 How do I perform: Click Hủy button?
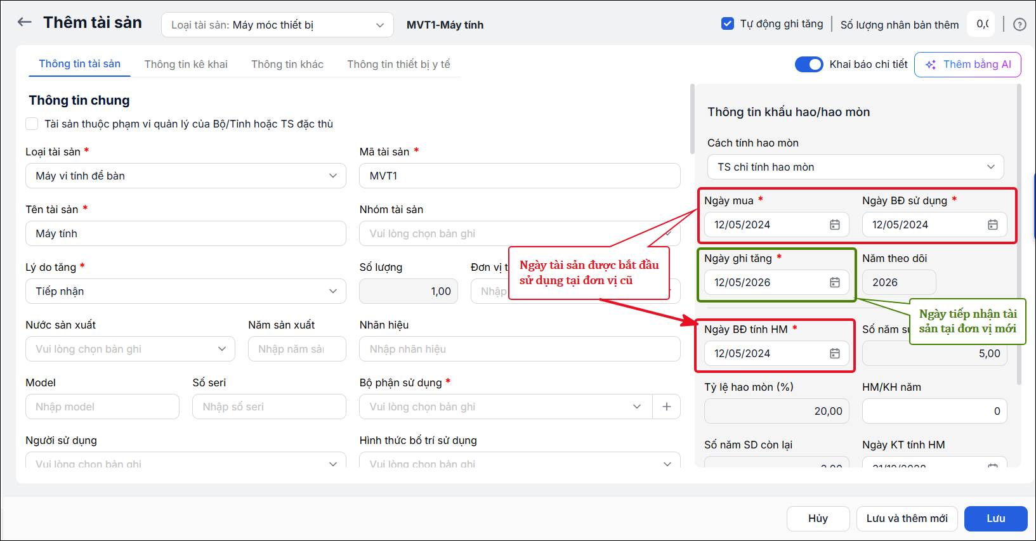tap(818, 518)
